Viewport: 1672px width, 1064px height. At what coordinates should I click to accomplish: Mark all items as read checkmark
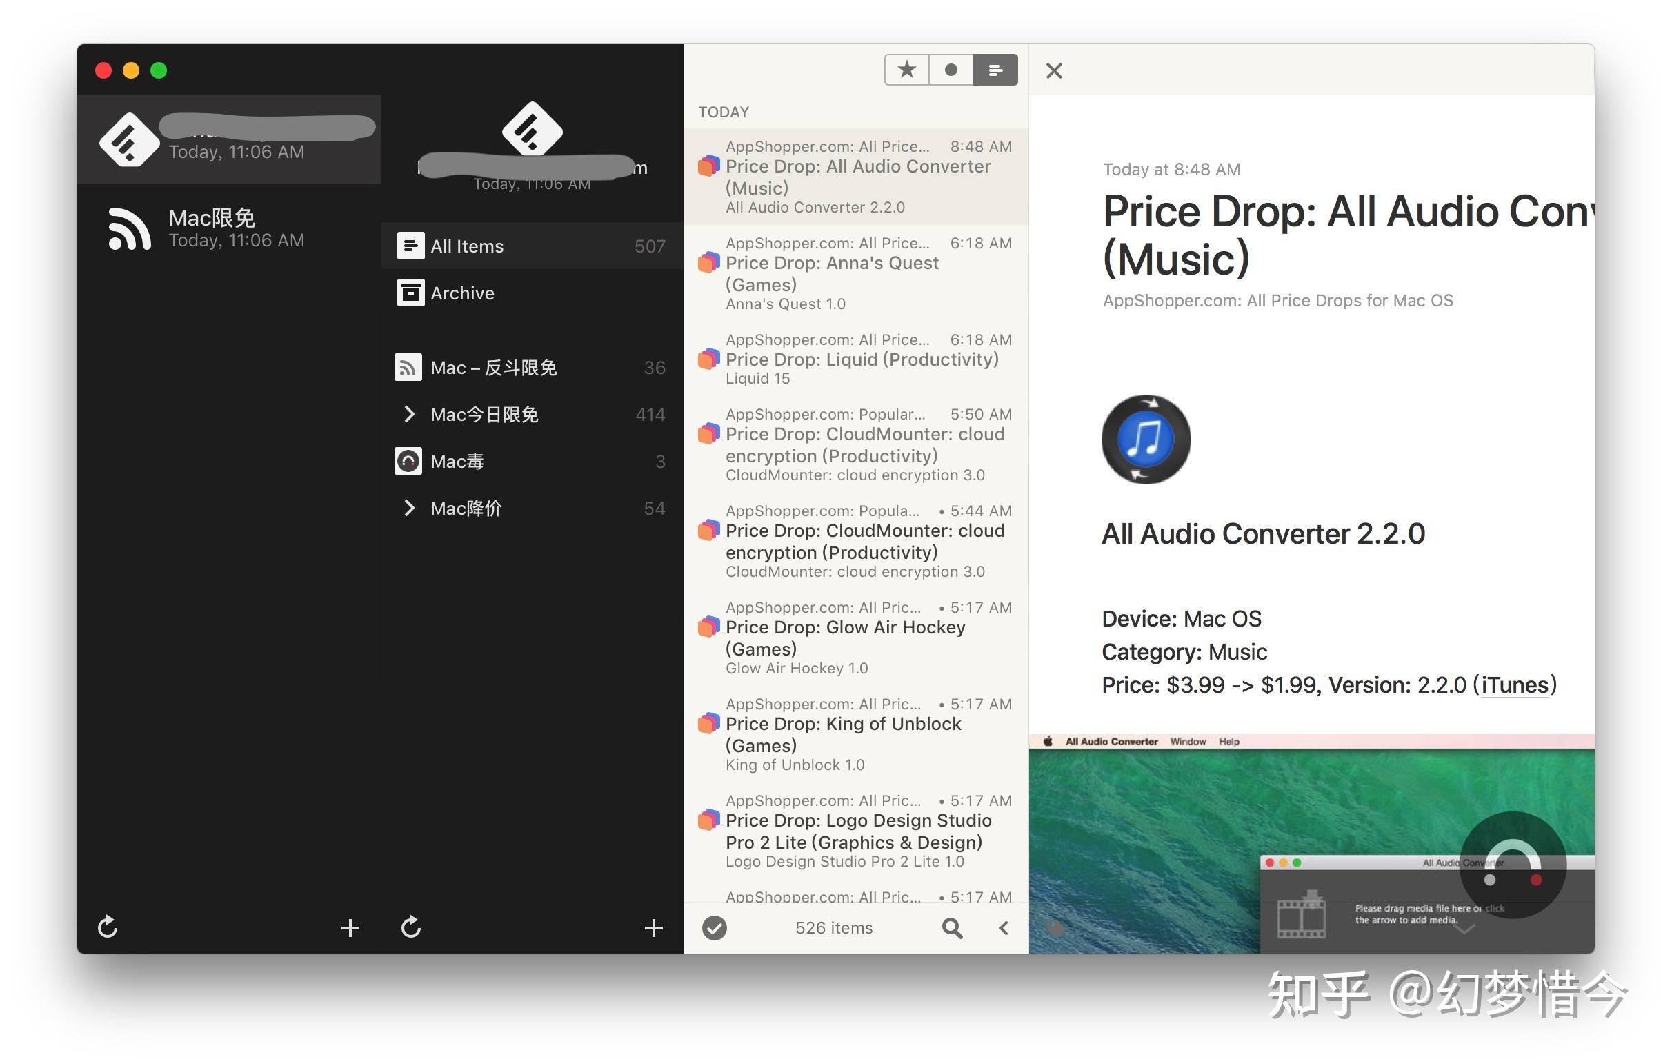point(714,928)
